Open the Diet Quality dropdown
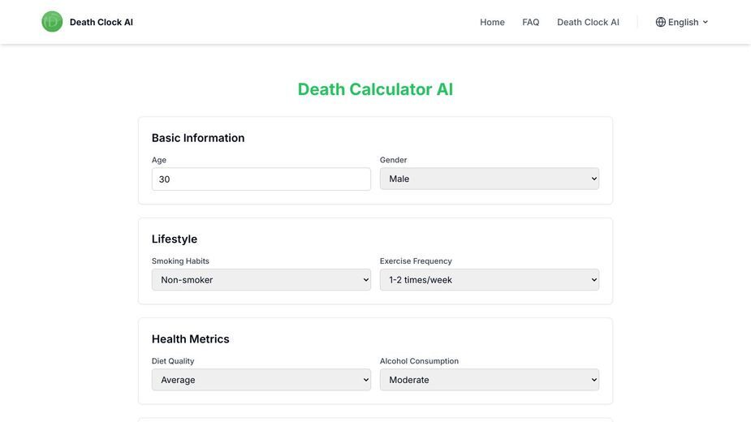Viewport: 751px width, 422px height. [261, 380]
